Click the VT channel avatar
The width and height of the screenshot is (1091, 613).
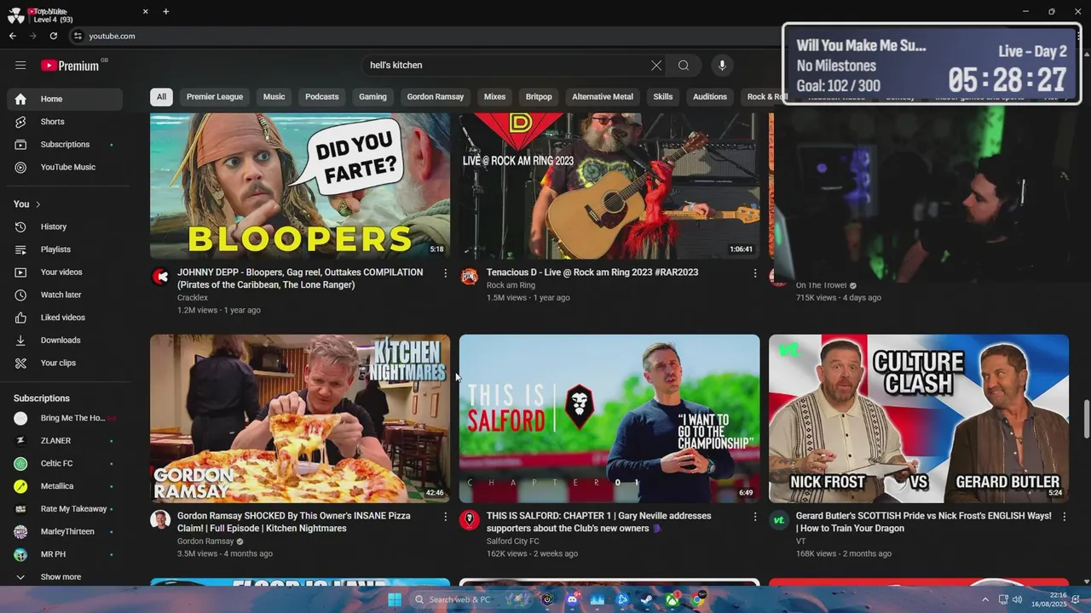779,519
